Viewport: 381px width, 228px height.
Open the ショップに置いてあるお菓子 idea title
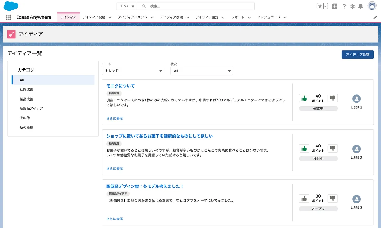tap(159, 136)
